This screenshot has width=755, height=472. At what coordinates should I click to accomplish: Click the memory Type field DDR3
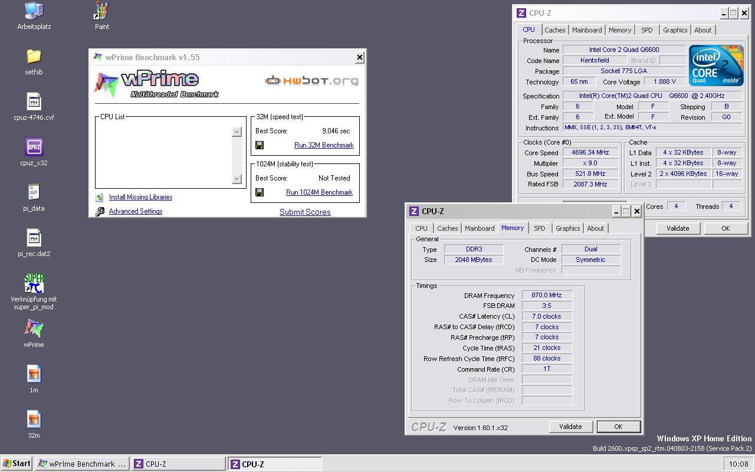(x=474, y=249)
